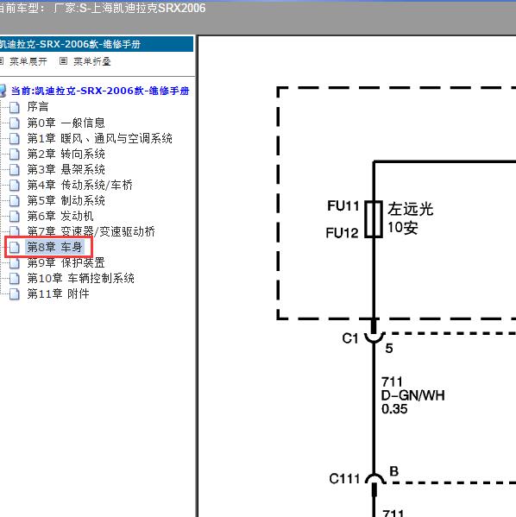Image resolution: width=516 pixels, height=517 pixels.
Task: Click the C111 connector label
Action: [x=344, y=478]
